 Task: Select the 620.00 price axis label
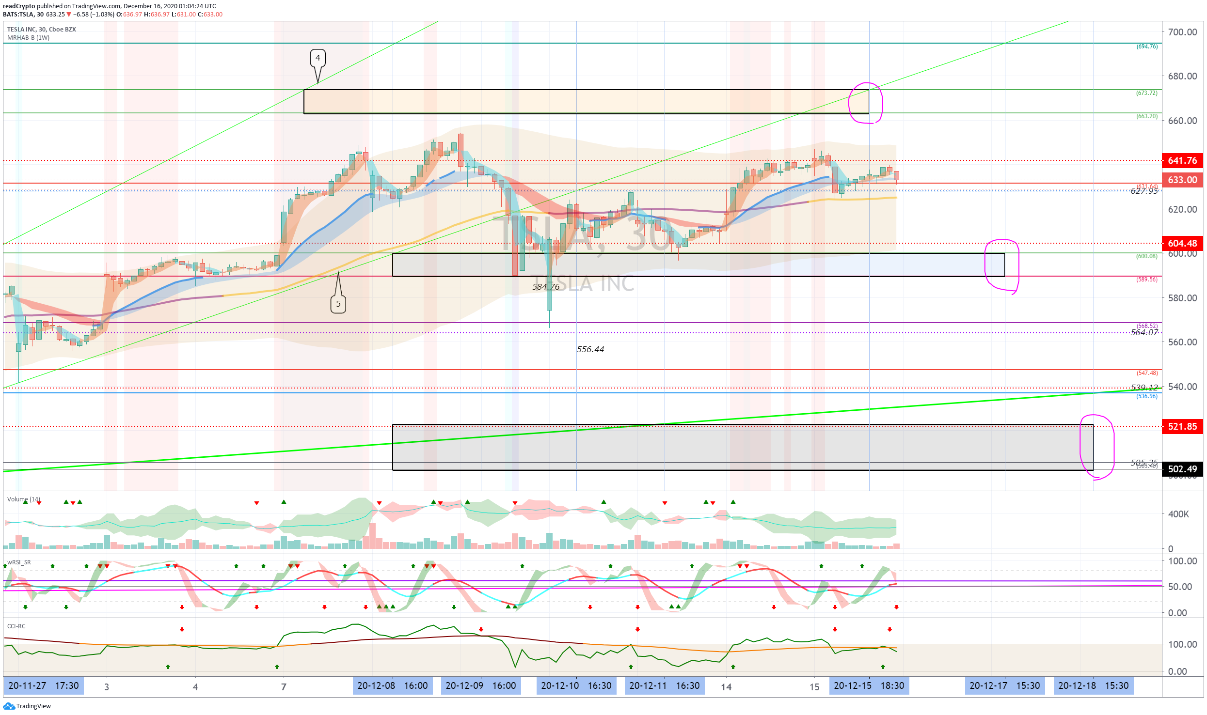1182,209
